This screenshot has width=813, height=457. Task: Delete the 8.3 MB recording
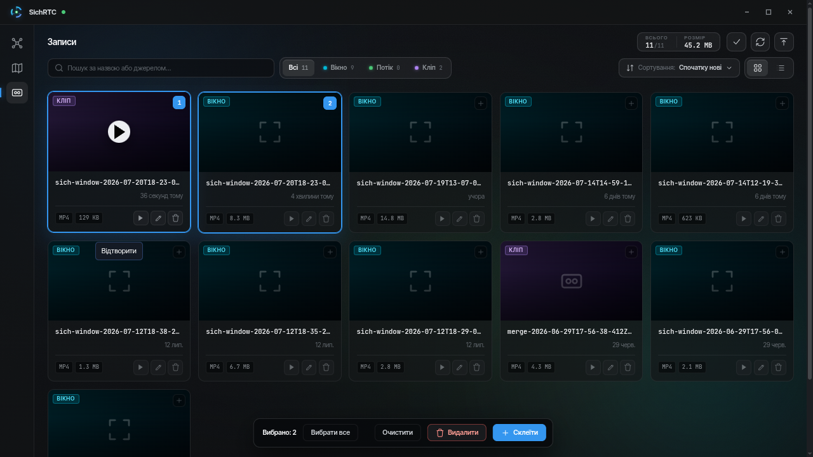326,218
